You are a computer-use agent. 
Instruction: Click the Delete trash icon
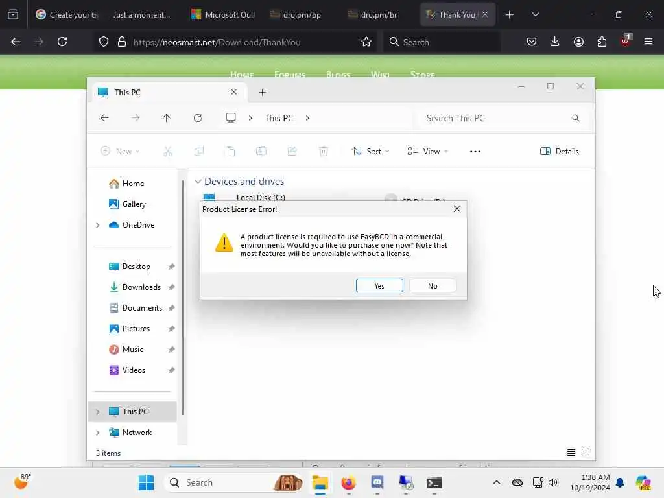tap(324, 151)
